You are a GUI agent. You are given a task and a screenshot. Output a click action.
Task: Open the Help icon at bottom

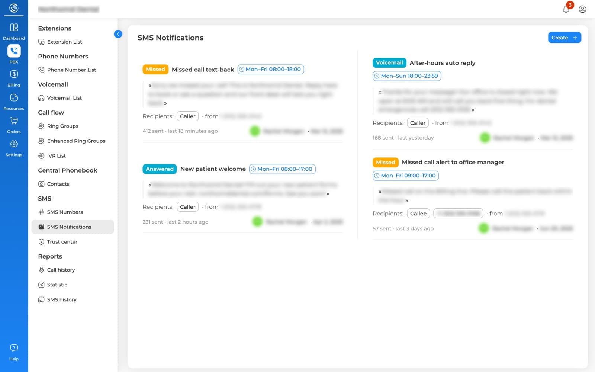[14, 348]
